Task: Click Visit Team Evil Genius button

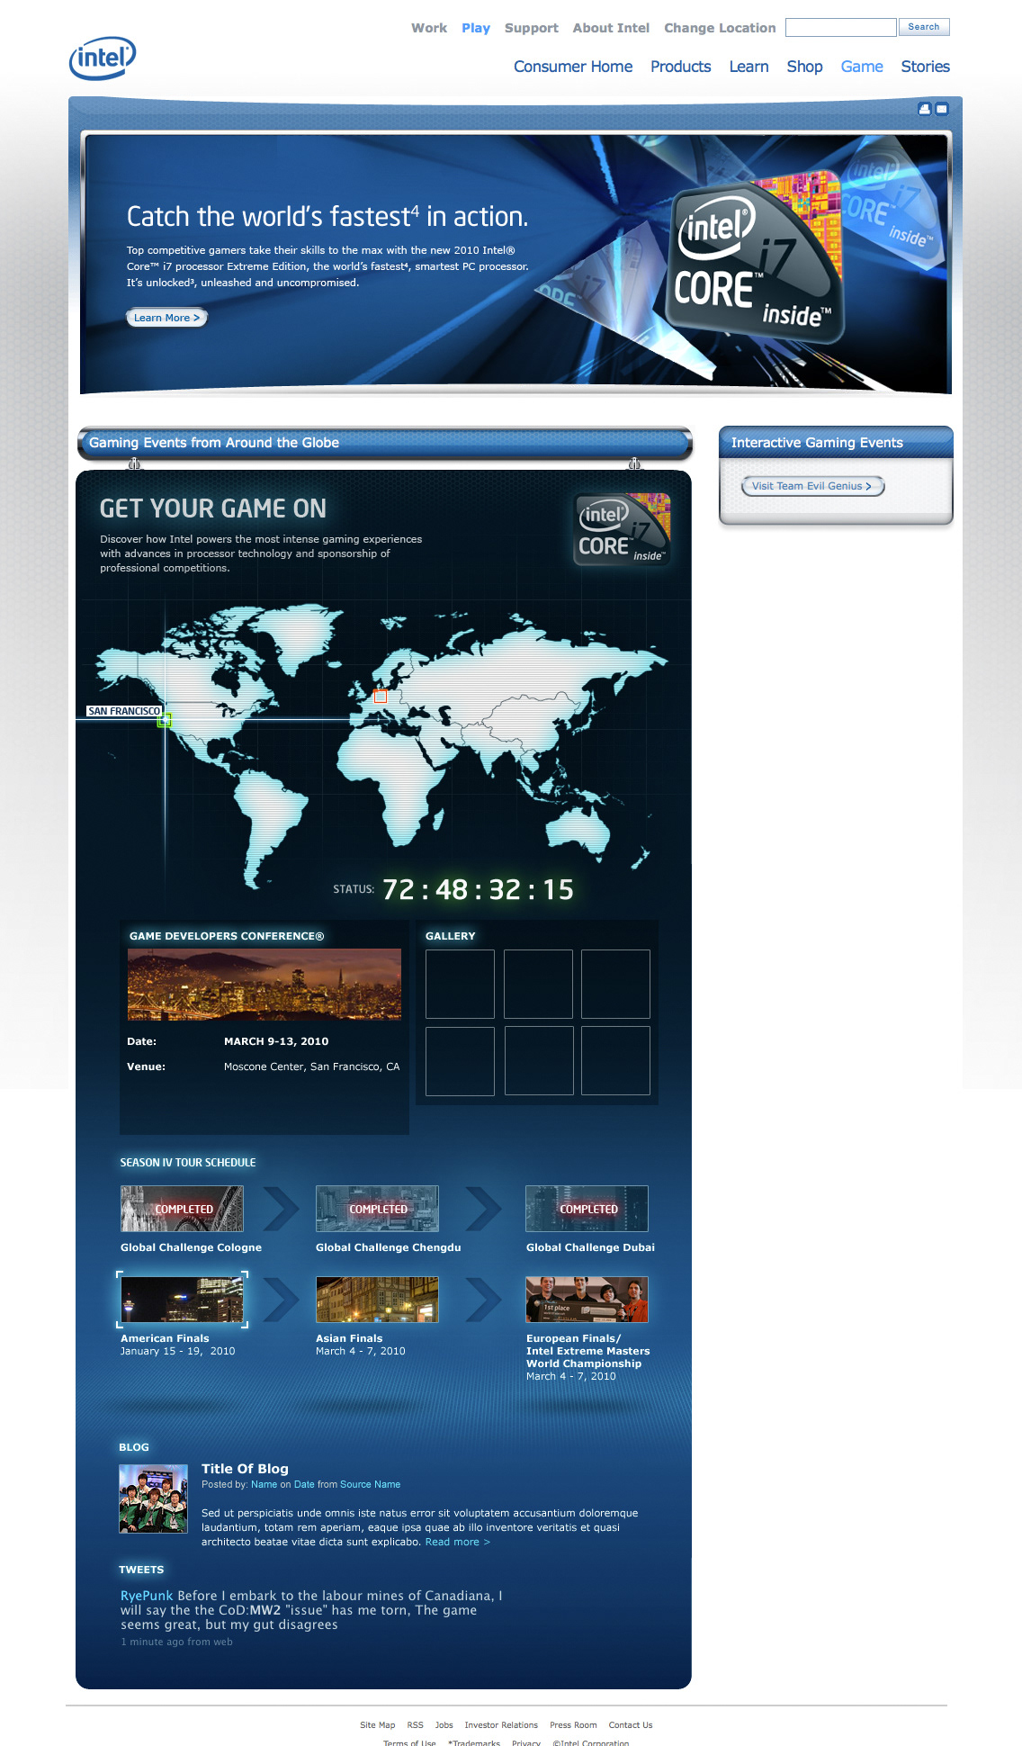Action: 812,486
